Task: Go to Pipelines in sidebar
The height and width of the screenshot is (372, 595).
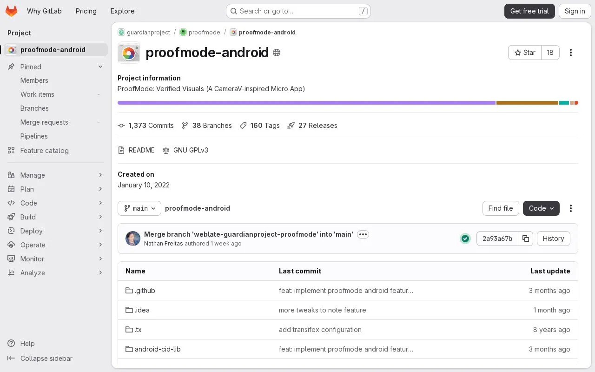Action: pyautogui.click(x=56, y=136)
